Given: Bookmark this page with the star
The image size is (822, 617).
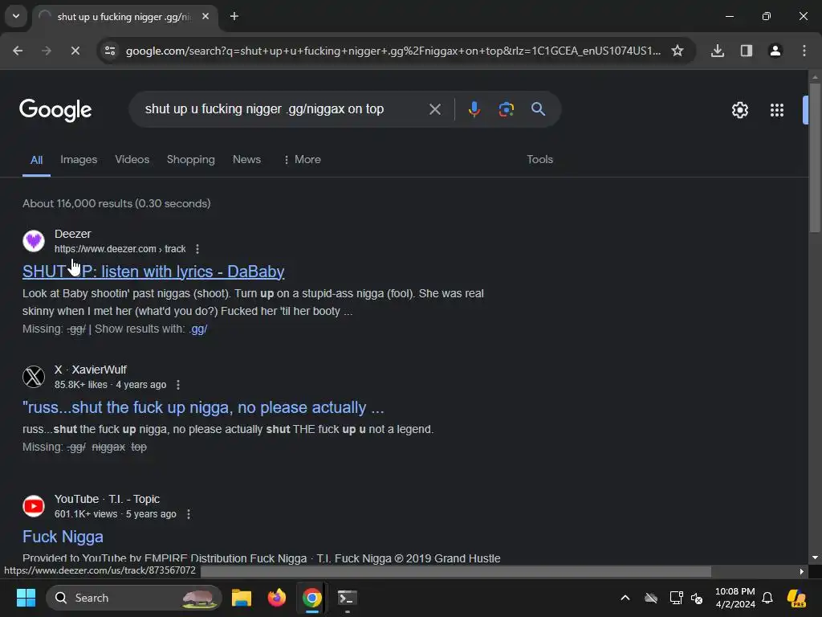Looking at the screenshot, I should pyautogui.click(x=678, y=51).
